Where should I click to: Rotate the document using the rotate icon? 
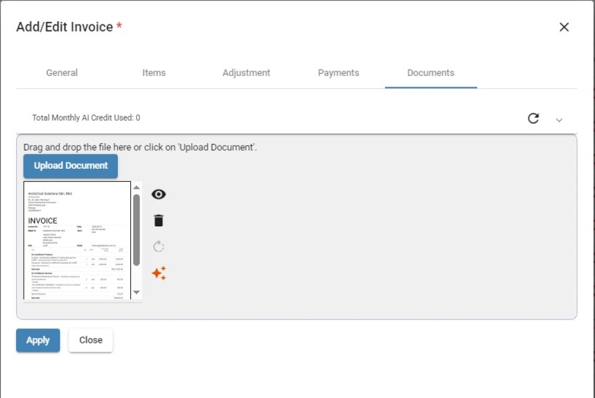click(x=159, y=247)
